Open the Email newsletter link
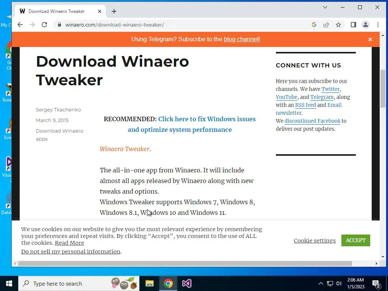This screenshot has width=388, height=291. pyautogui.click(x=334, y=105)
